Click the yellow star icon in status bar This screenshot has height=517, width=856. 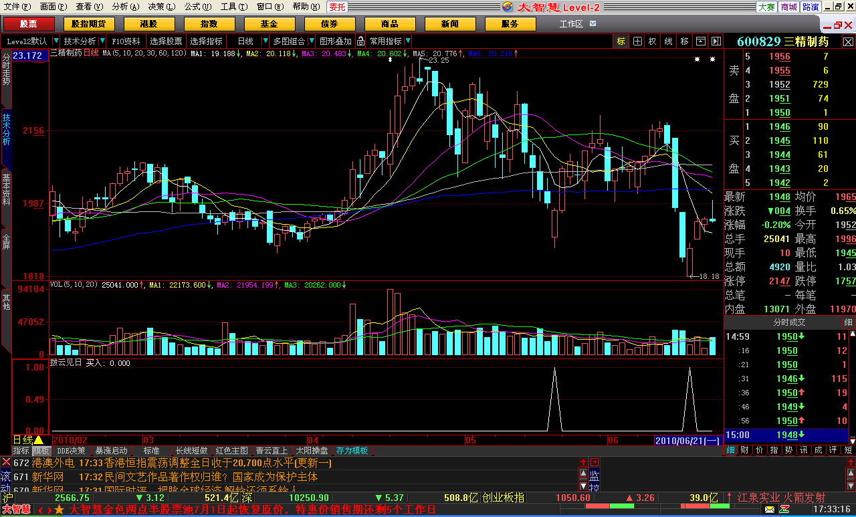pyautogui.click(x=59, y=510)
